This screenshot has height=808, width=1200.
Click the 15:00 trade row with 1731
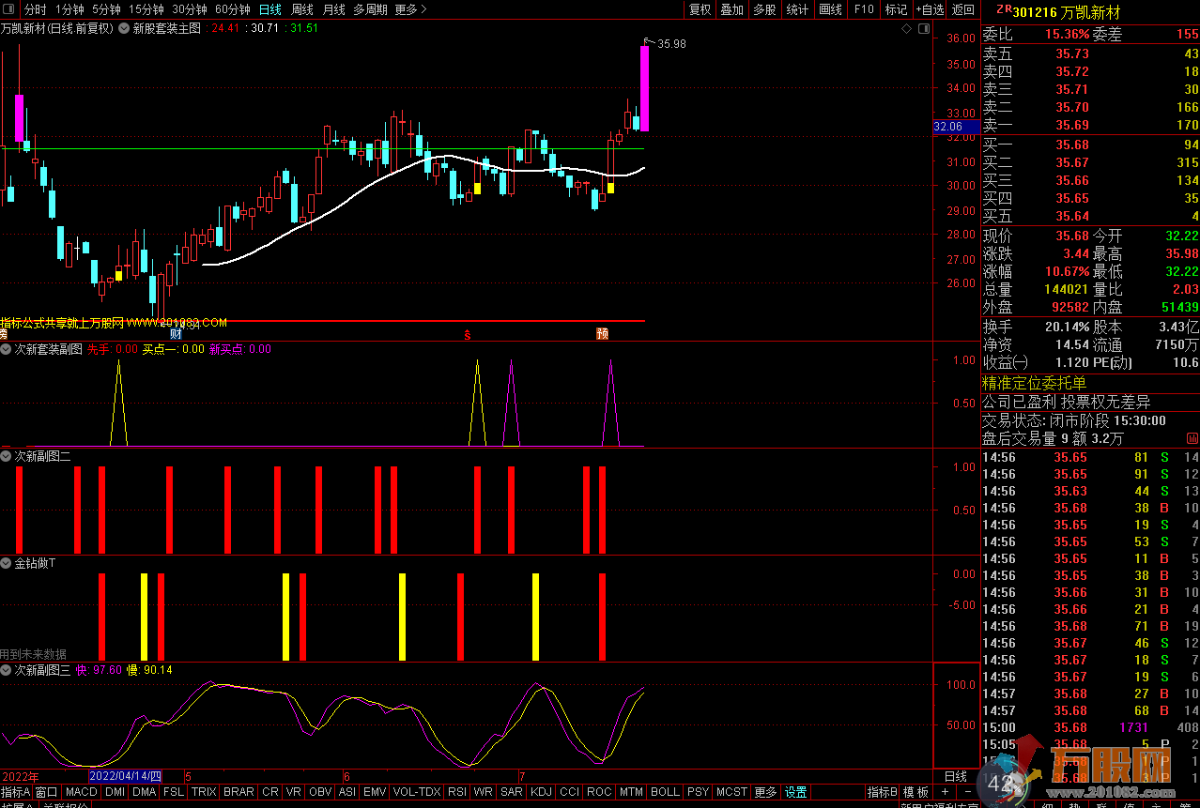1090,727
